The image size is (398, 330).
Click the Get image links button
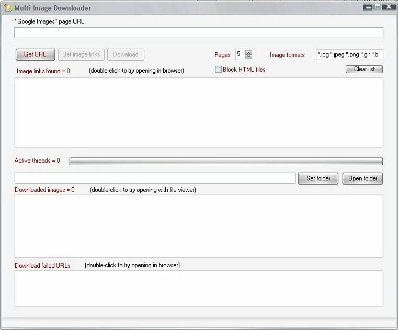click(x=81, y=54)
